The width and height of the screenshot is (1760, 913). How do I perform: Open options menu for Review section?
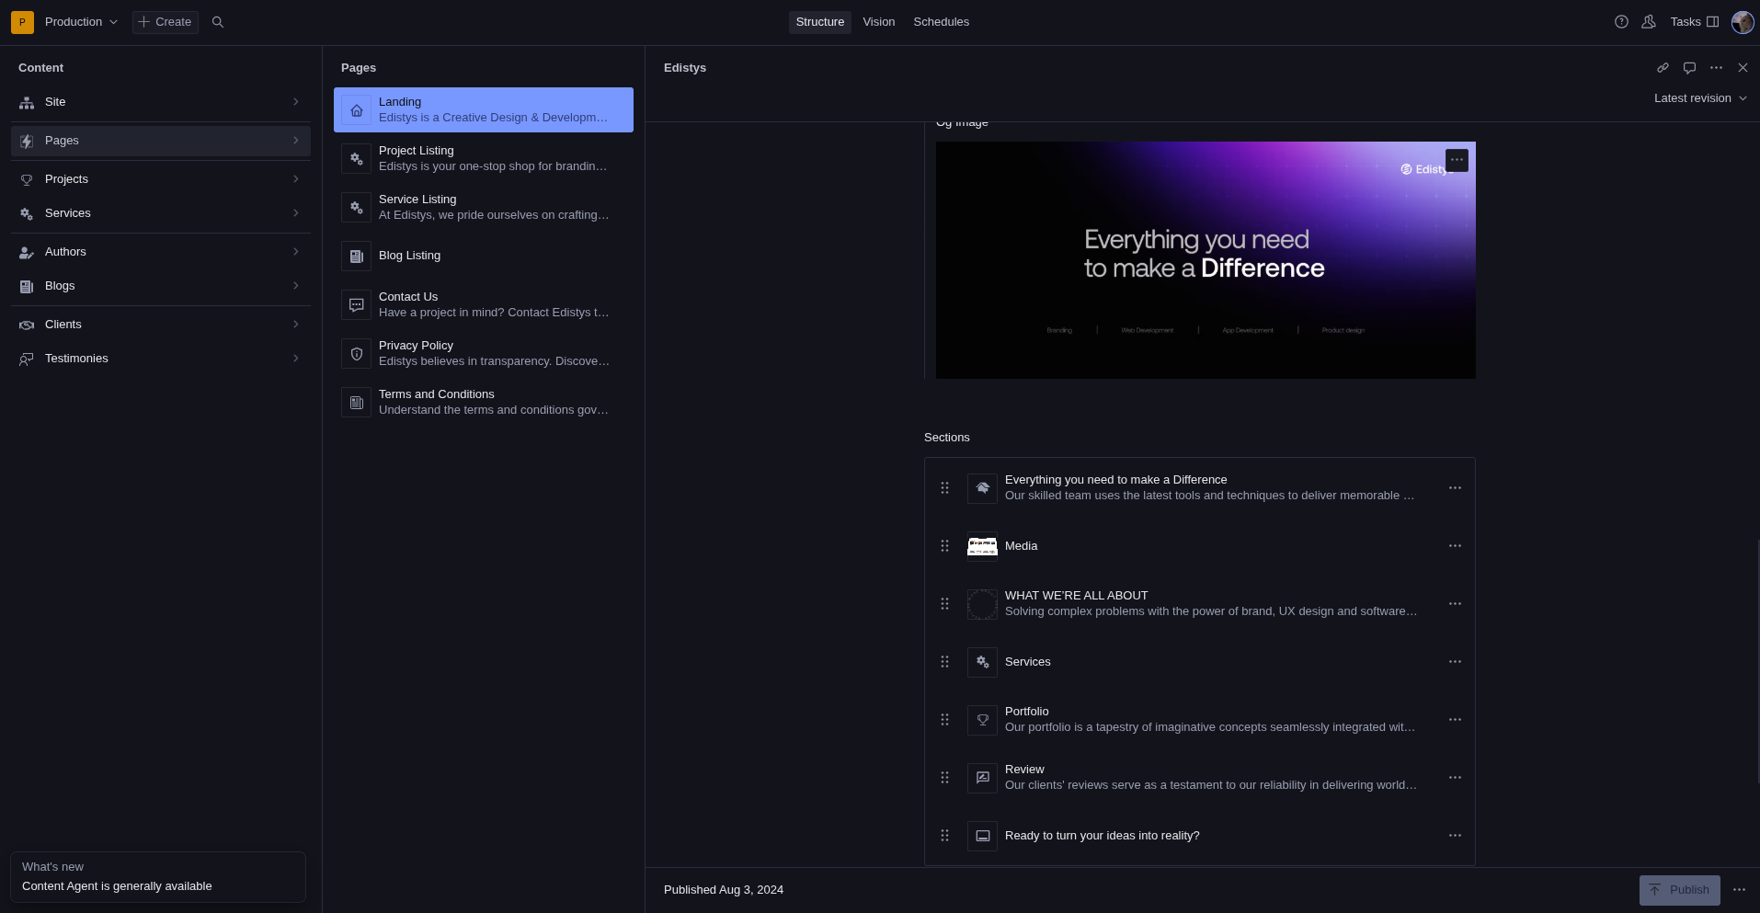click(x=1455, y=778)
